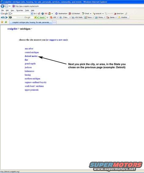Image resolution: width=144 pixels, height=173 pixels.
Task: Open the south bend / michiana link
Action: pyautogui.click(x=34, y=86)
